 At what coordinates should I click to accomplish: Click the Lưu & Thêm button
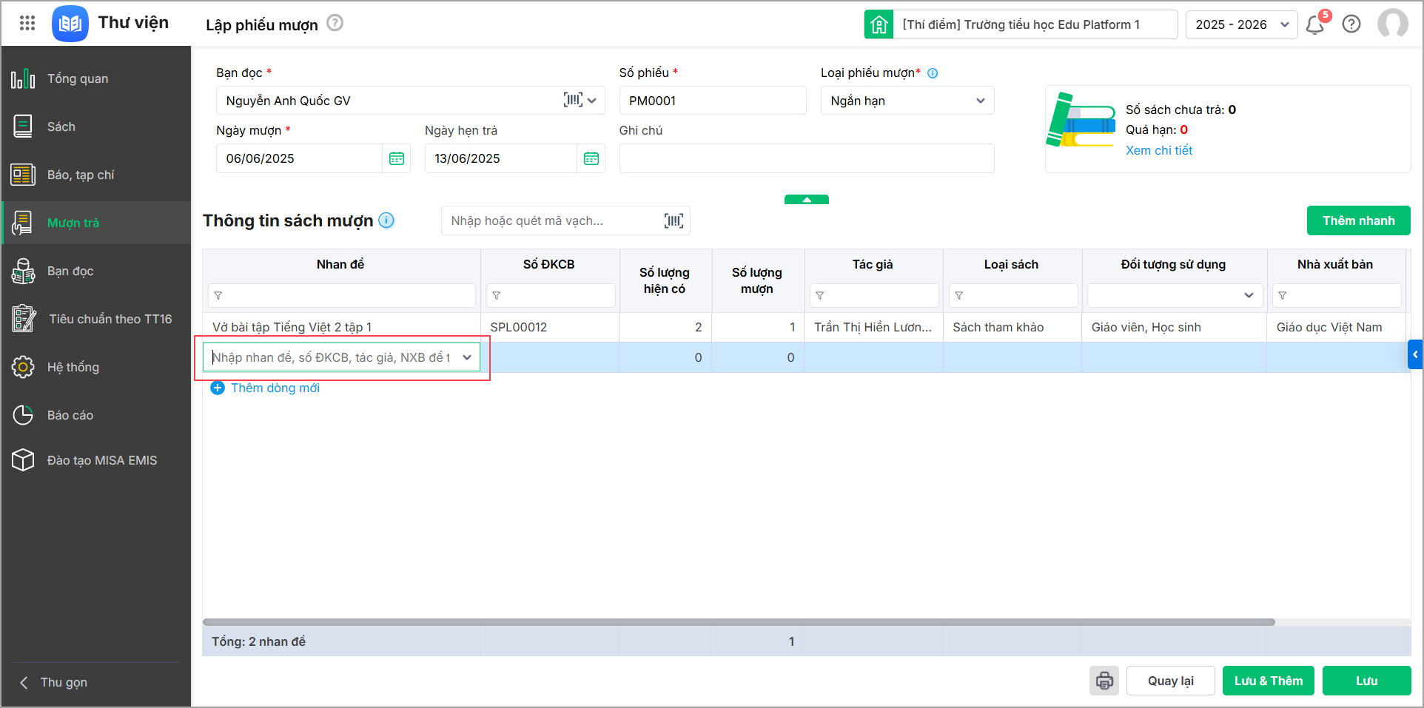click(1269, 681)
